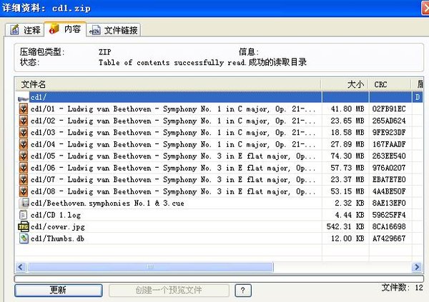Click the status text 成功的读取目录

click(x=277, y=62)
